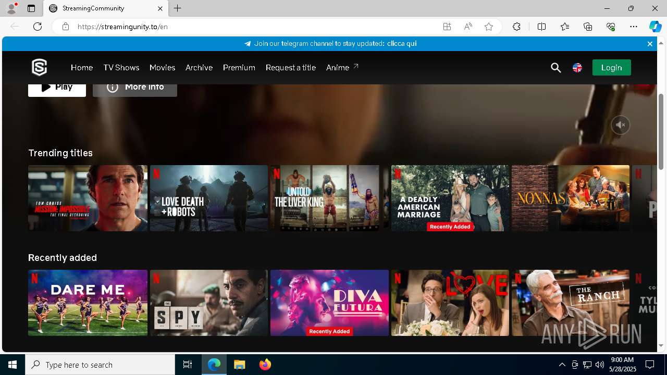This screenshot has height=375, width=667.
Task: Show hidden tray icons chevron
Action: pos(562,365)
